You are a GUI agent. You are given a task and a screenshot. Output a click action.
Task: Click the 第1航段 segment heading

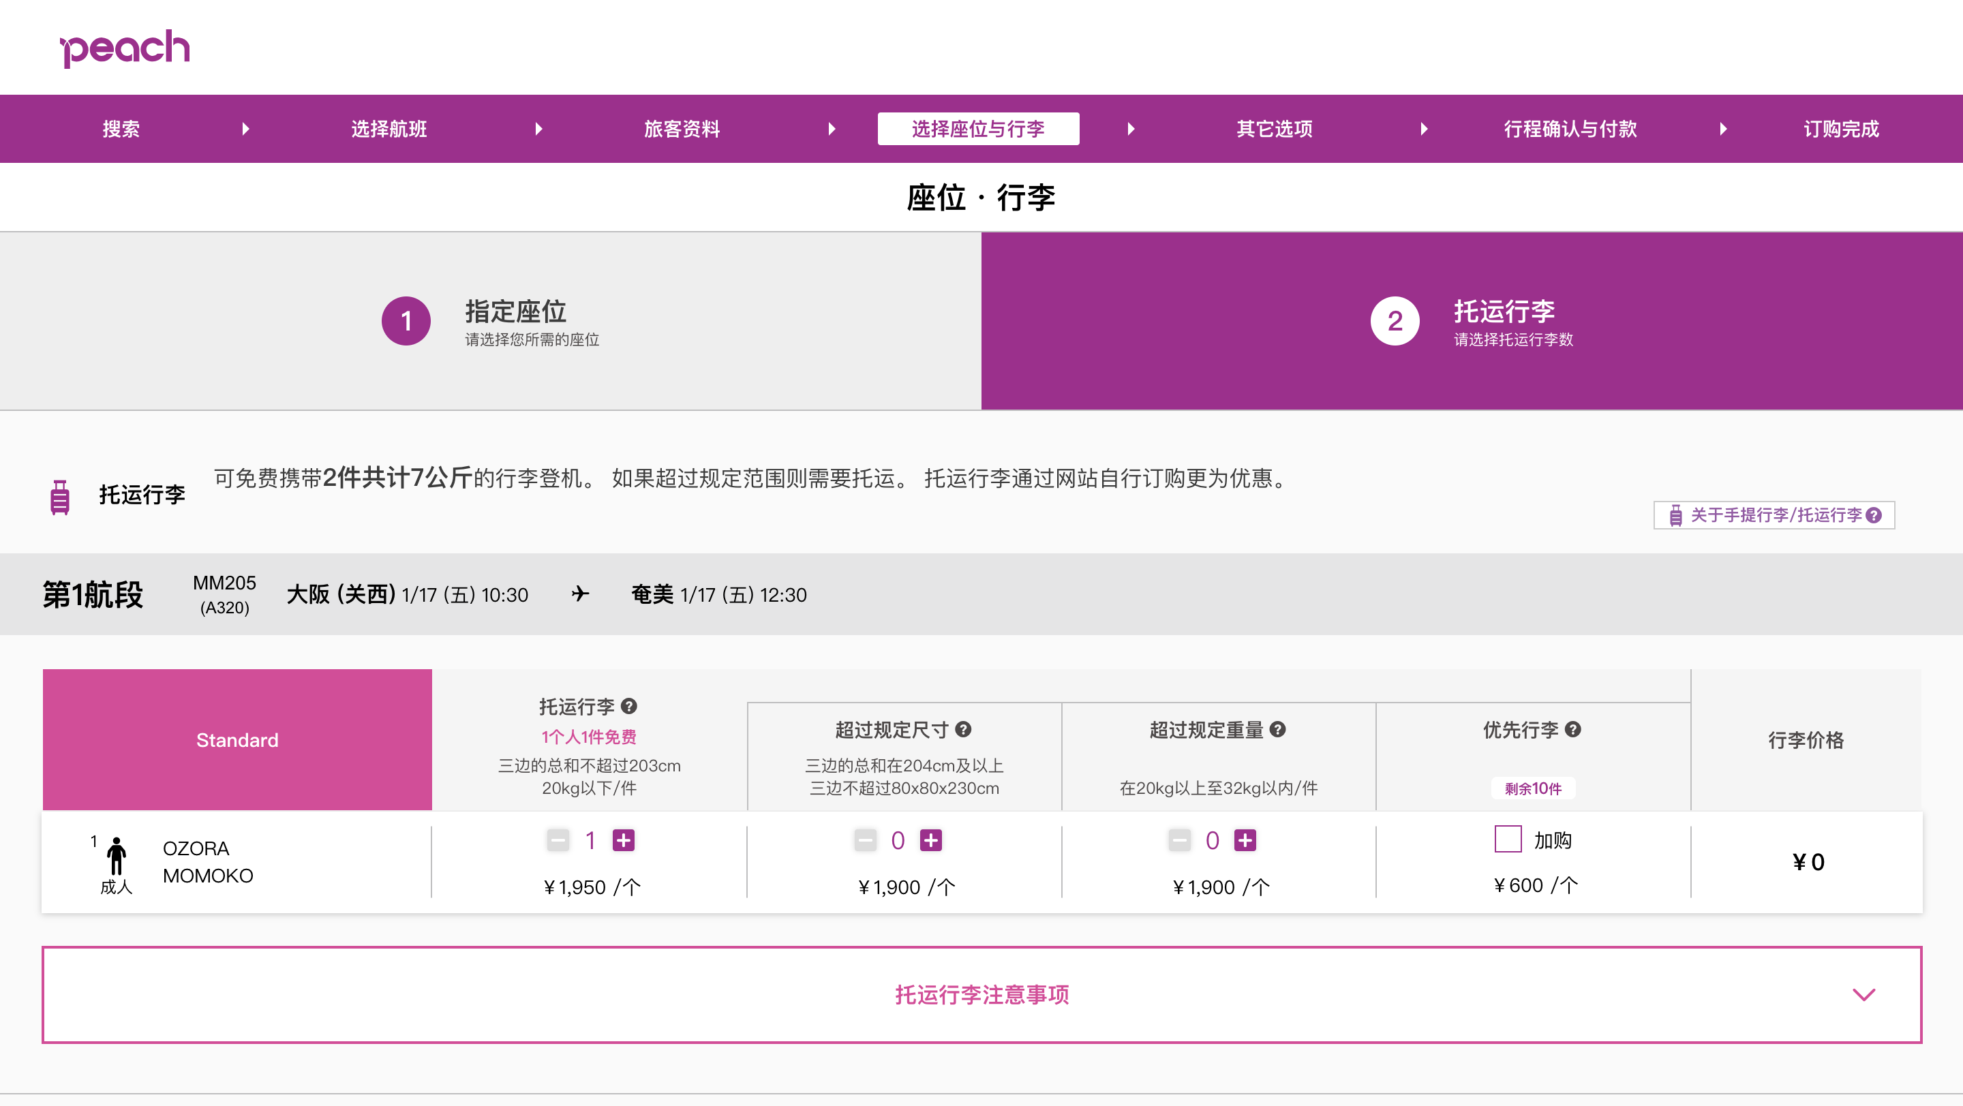click(x=93, y=594)
